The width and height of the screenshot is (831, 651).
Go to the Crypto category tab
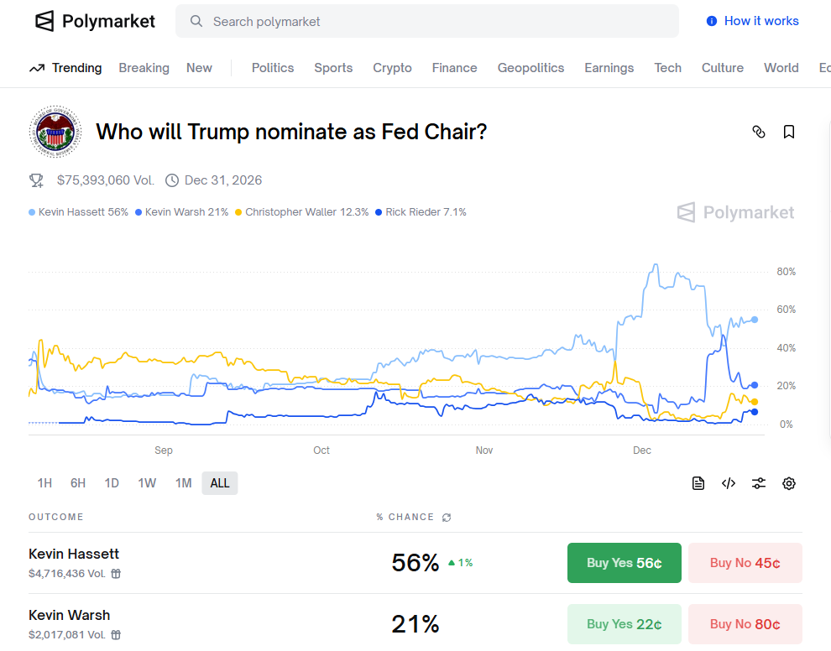click(392, 68)
